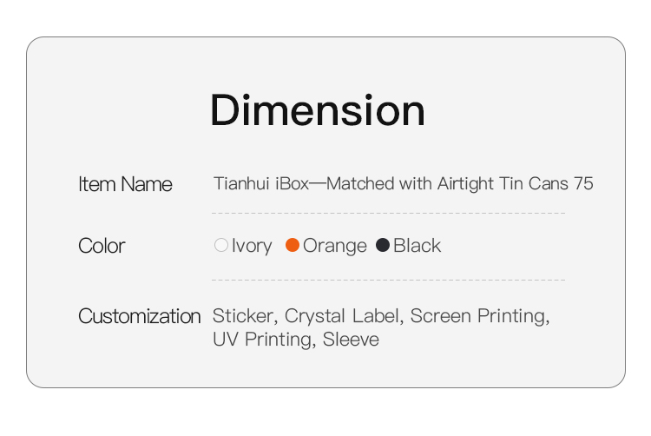Click the Sticker customization option
The image size is (651, 436).
[244, 316]
